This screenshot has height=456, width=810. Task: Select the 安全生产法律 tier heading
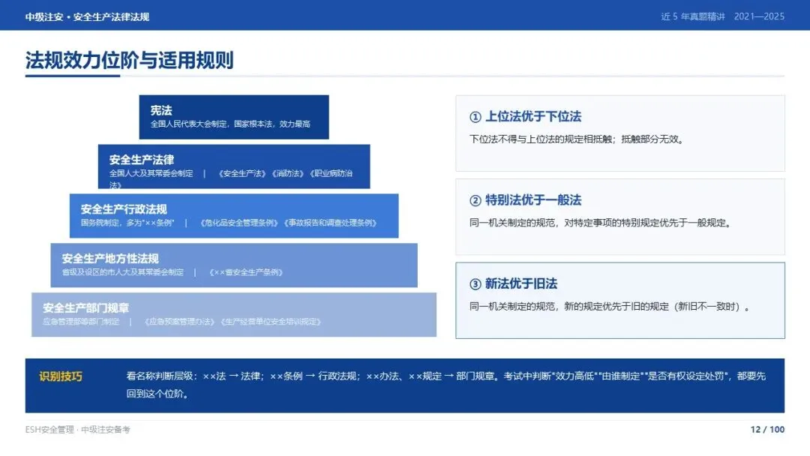point(142,160)
